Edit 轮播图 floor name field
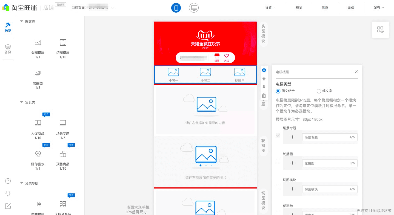The width and height of the screenshot is (394, 215). tap(330, 163)
